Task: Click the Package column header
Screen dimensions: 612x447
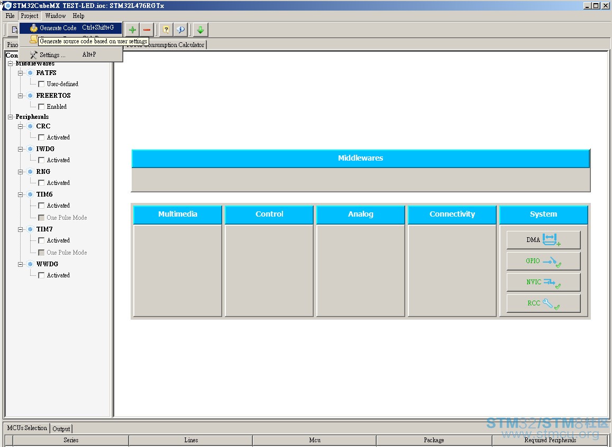Action: (434, 440)
